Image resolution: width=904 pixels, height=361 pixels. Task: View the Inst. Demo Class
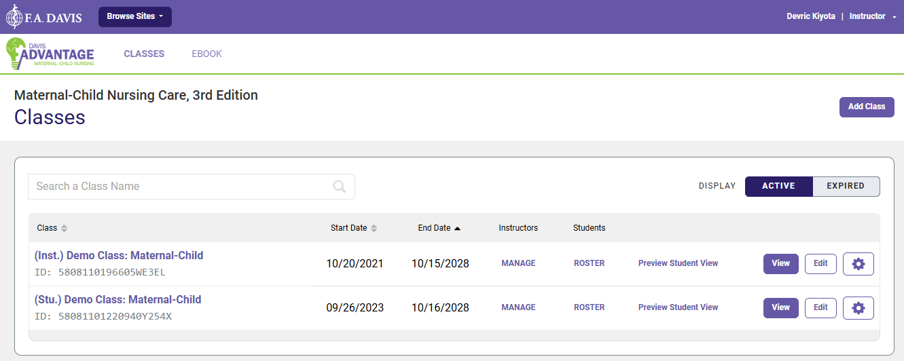(x=780, y=264)
